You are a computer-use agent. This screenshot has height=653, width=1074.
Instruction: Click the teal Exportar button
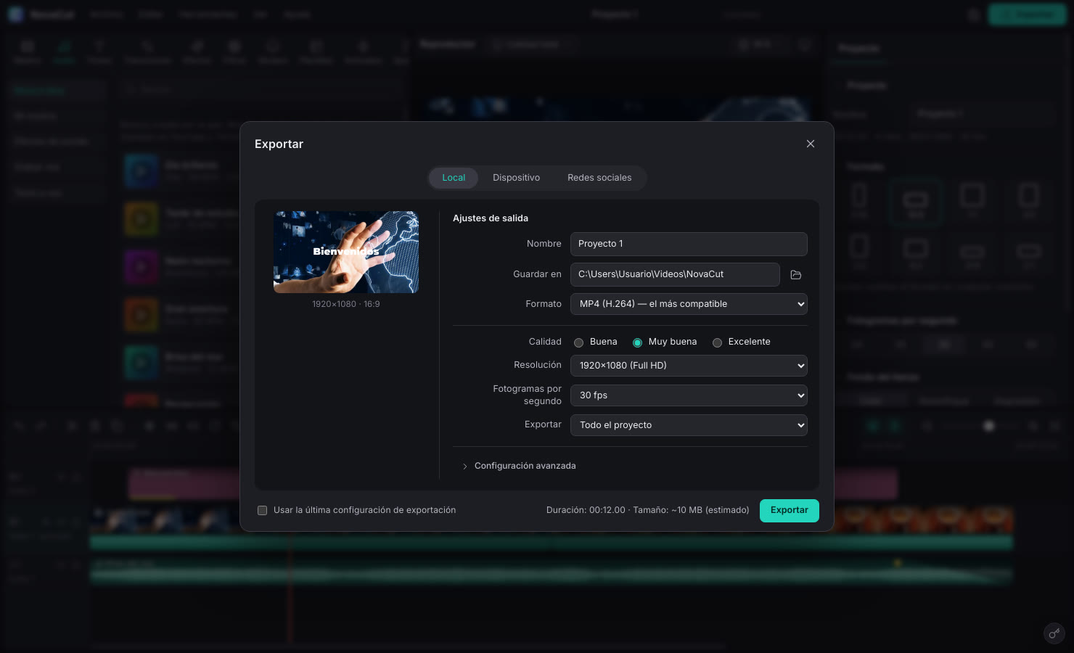tap(790, 511)
